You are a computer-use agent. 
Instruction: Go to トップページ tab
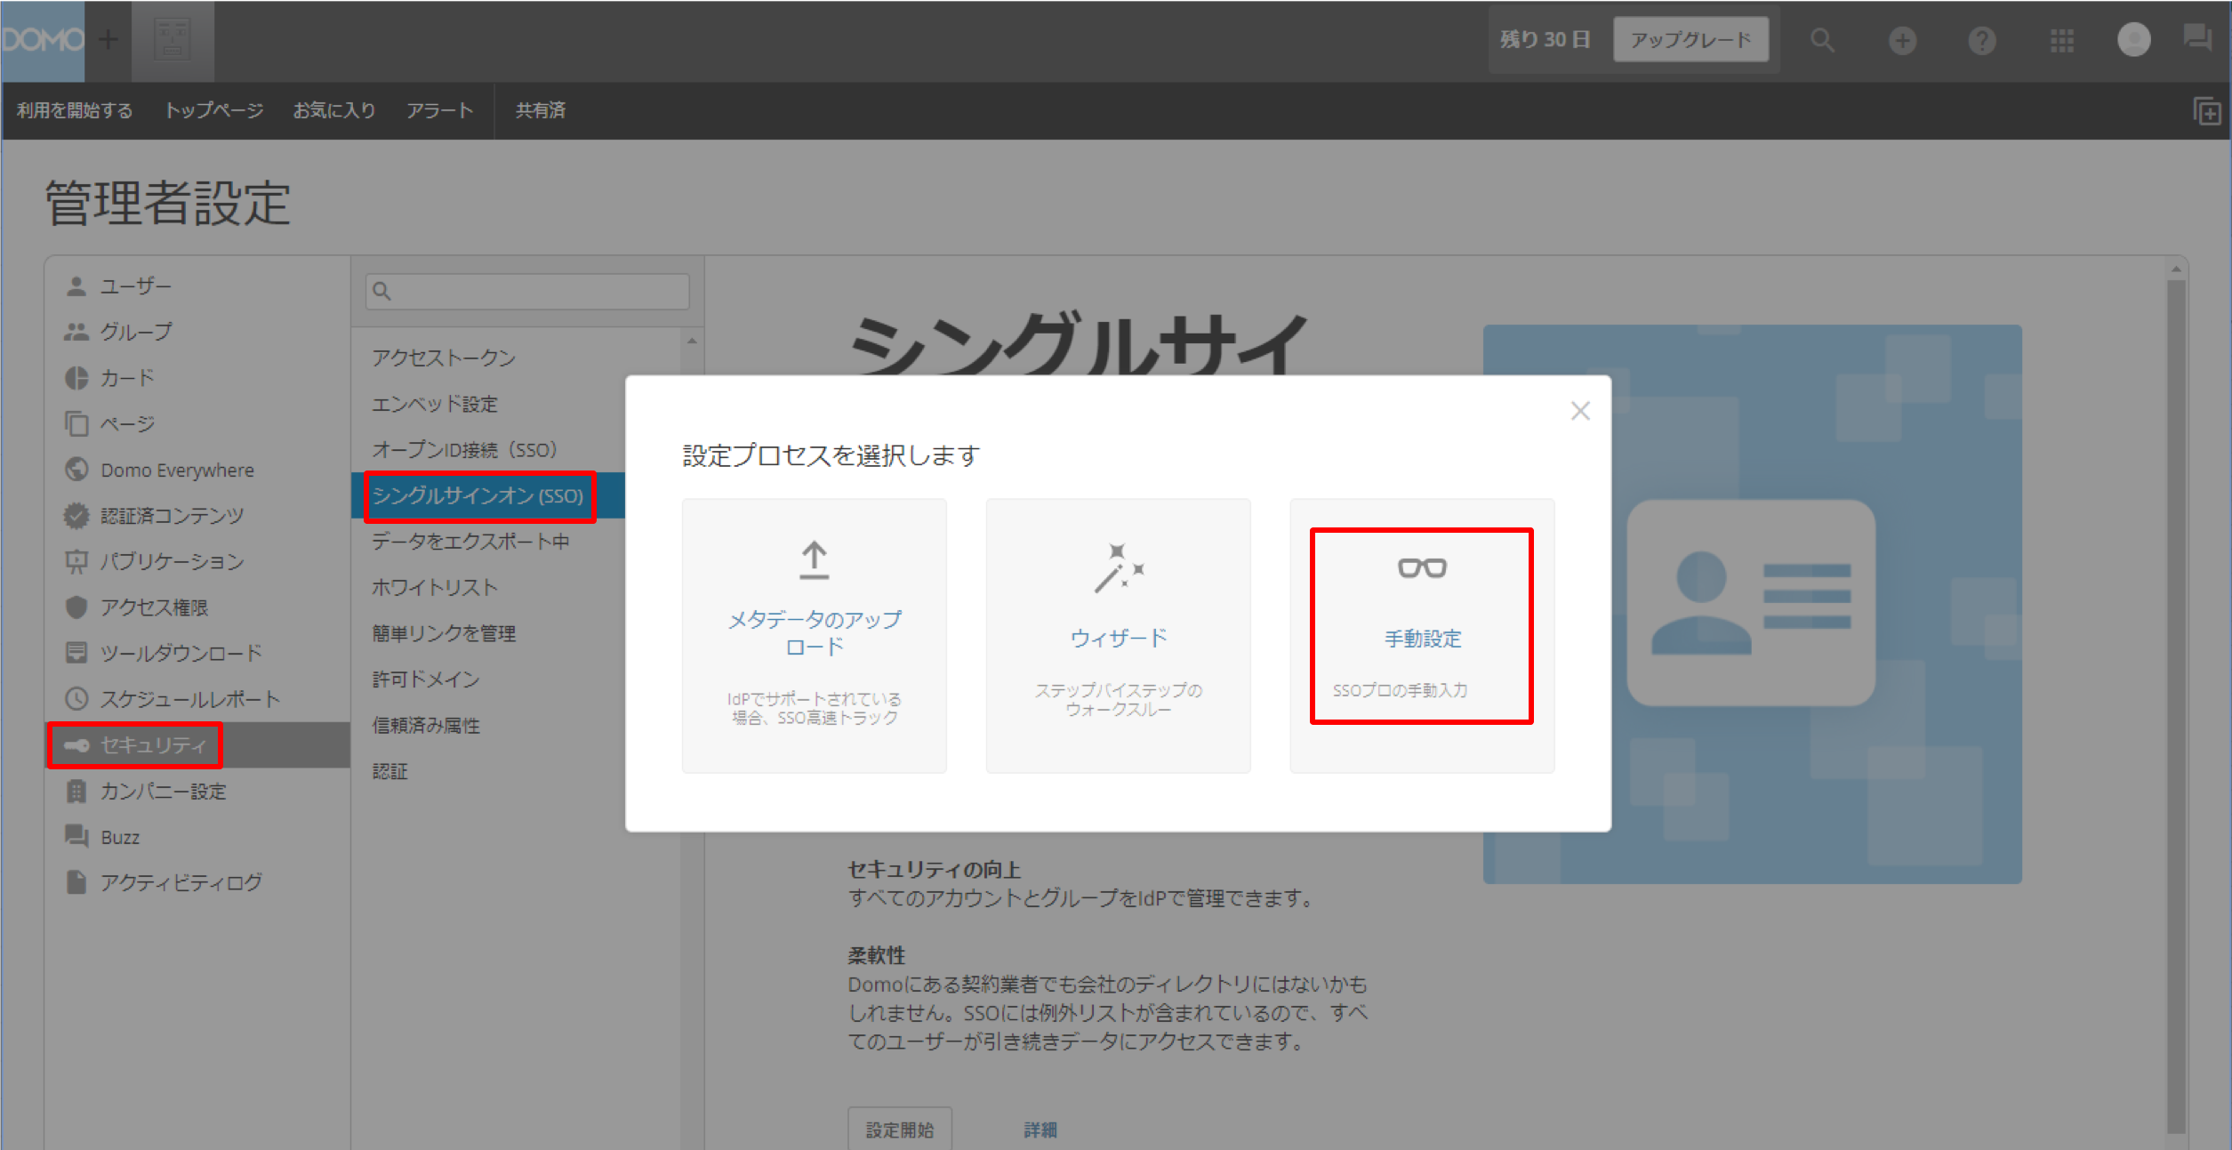213,110
